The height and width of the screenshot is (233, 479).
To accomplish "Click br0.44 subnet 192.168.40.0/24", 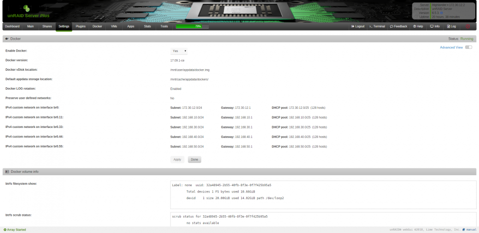I will tap(193, 137).
